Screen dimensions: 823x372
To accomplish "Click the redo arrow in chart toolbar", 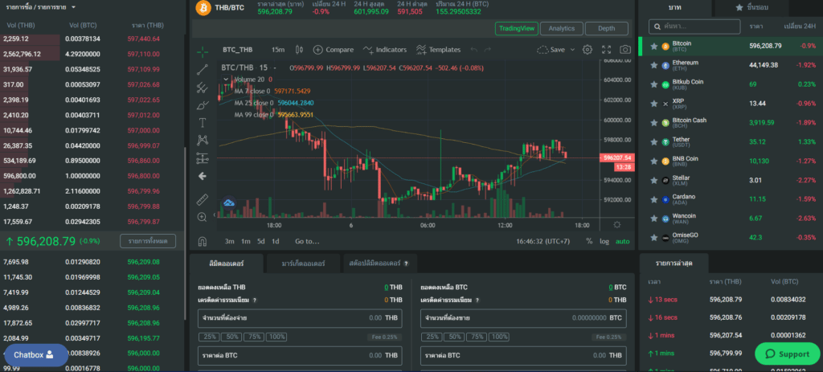I will pos(488,50).
